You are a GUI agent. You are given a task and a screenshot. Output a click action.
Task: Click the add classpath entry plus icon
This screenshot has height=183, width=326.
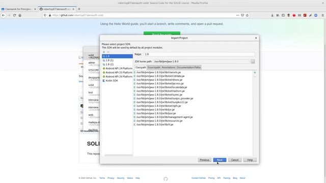pyautogui.click(x=255, y=72)
